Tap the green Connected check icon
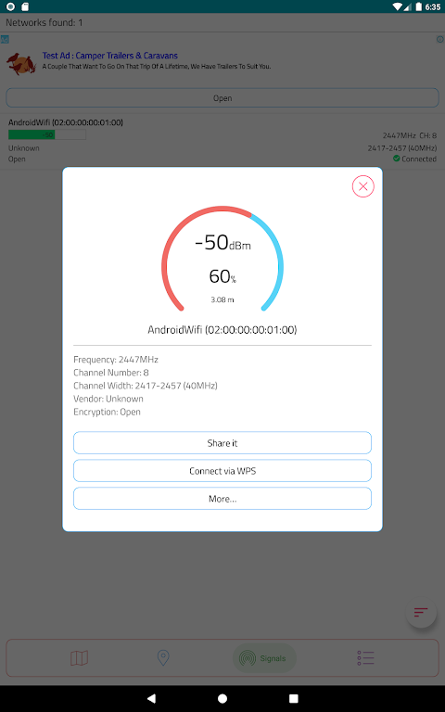This screenshot has width=445, height=712. coord(396,159)
